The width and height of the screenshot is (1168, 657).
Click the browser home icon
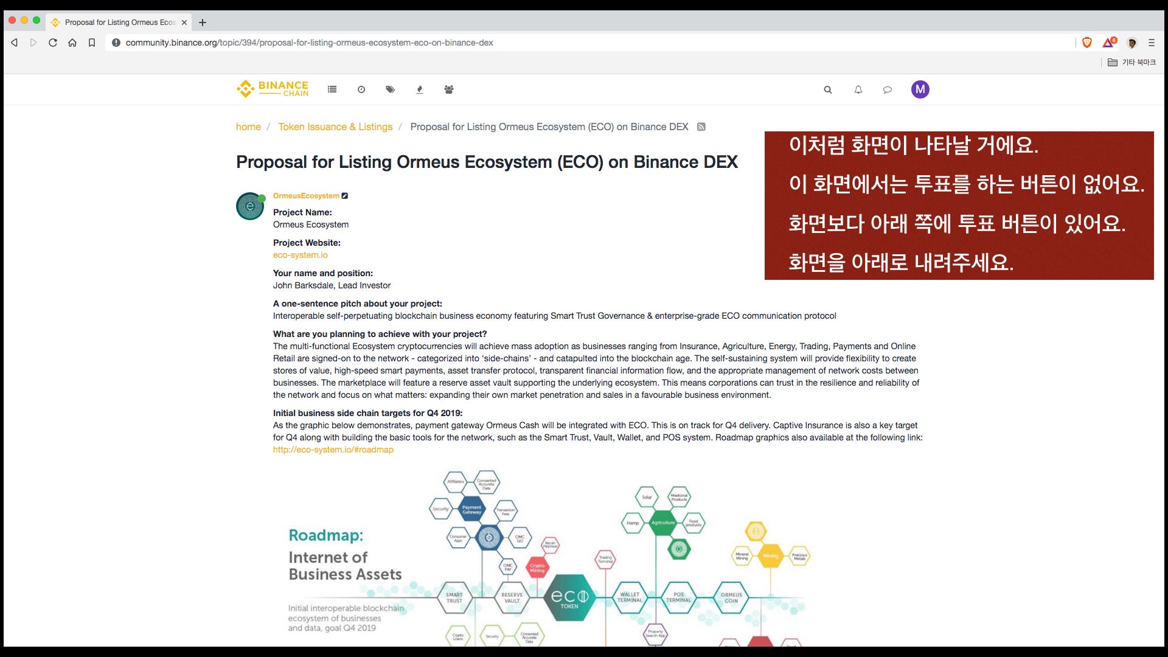click(x=72, y=43)
